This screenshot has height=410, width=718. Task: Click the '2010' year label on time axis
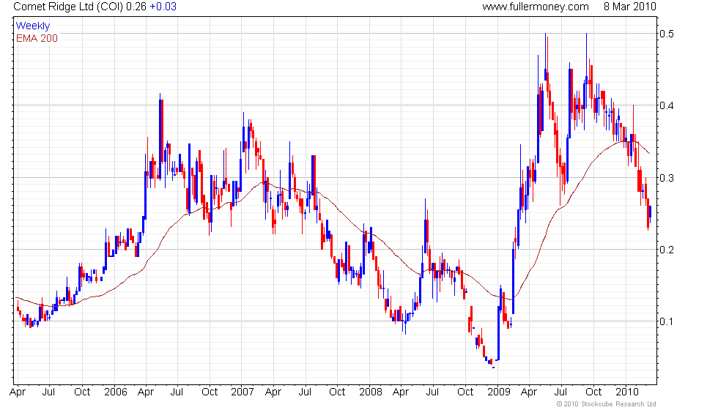coord(627,392)
